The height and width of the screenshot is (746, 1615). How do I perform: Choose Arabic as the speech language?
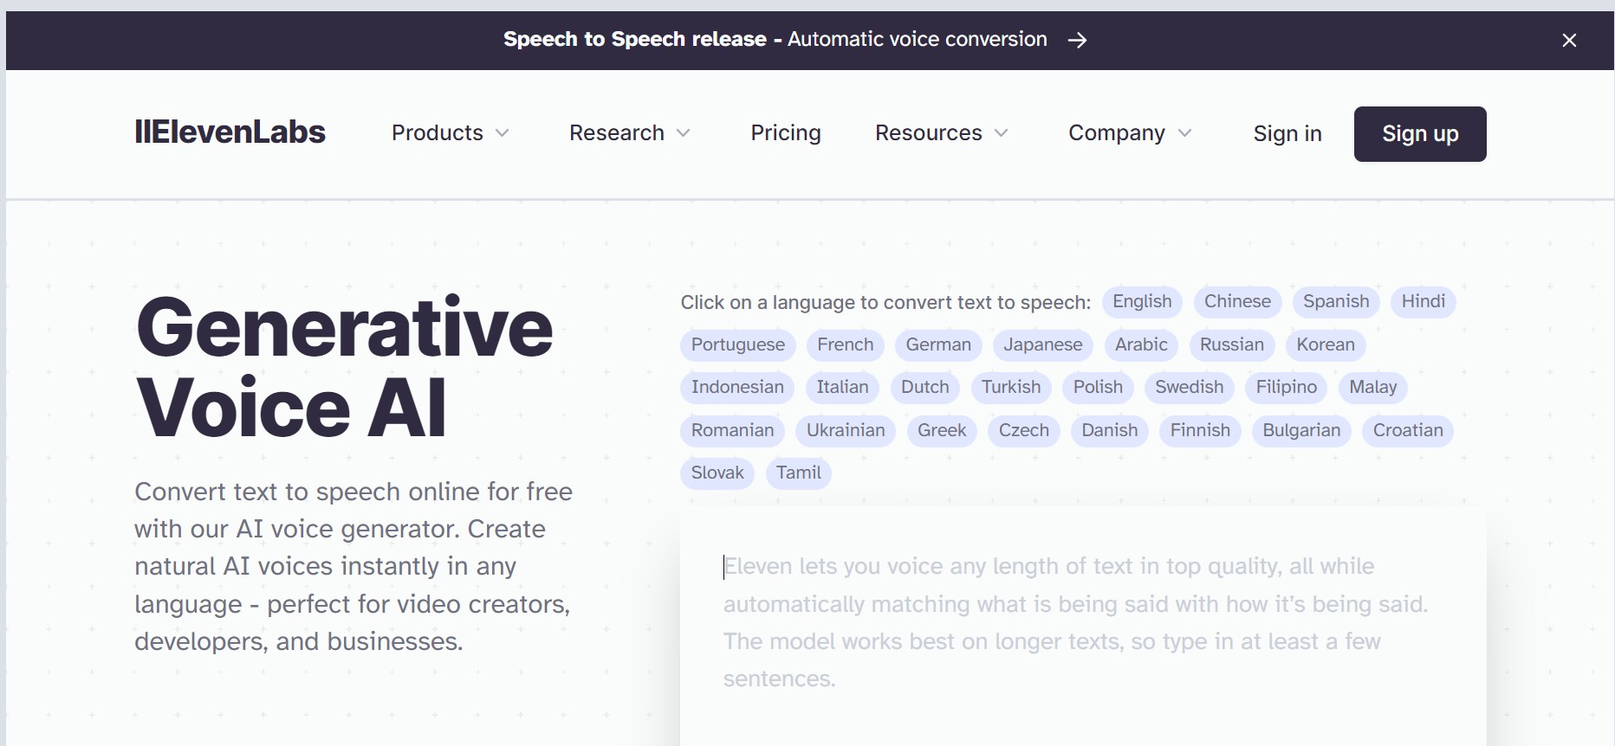(1141, 344)
